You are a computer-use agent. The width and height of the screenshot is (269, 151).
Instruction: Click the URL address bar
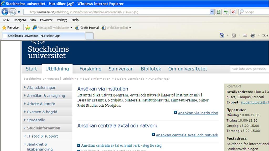tap(117, 12)
